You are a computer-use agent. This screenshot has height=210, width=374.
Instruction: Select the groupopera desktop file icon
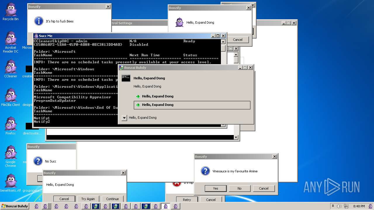(x=32, y=190)
